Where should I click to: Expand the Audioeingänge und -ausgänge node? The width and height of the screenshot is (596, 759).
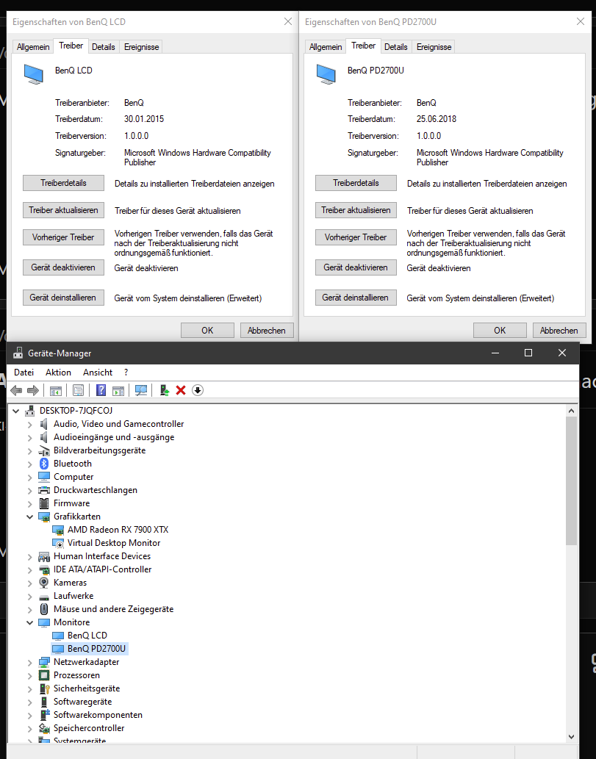(x=29, y=438)
